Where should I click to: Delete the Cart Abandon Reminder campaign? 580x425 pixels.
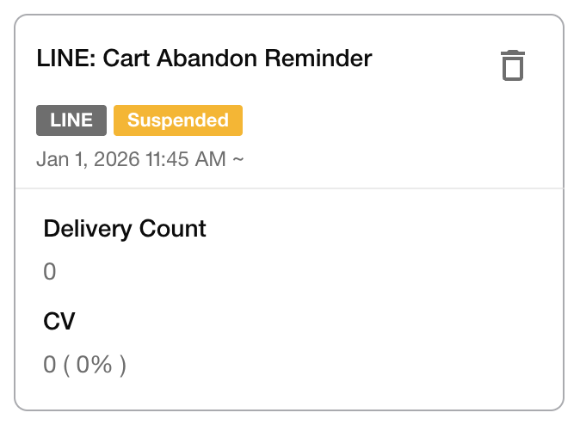click(513, 65)
